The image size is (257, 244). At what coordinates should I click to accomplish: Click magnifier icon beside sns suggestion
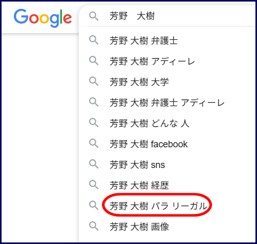point(94,164)
